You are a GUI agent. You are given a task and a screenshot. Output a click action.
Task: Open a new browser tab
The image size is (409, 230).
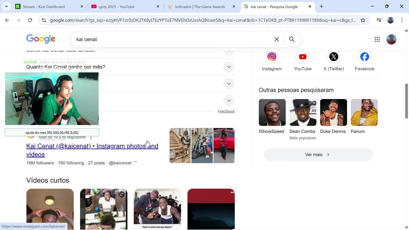(321, 6)
